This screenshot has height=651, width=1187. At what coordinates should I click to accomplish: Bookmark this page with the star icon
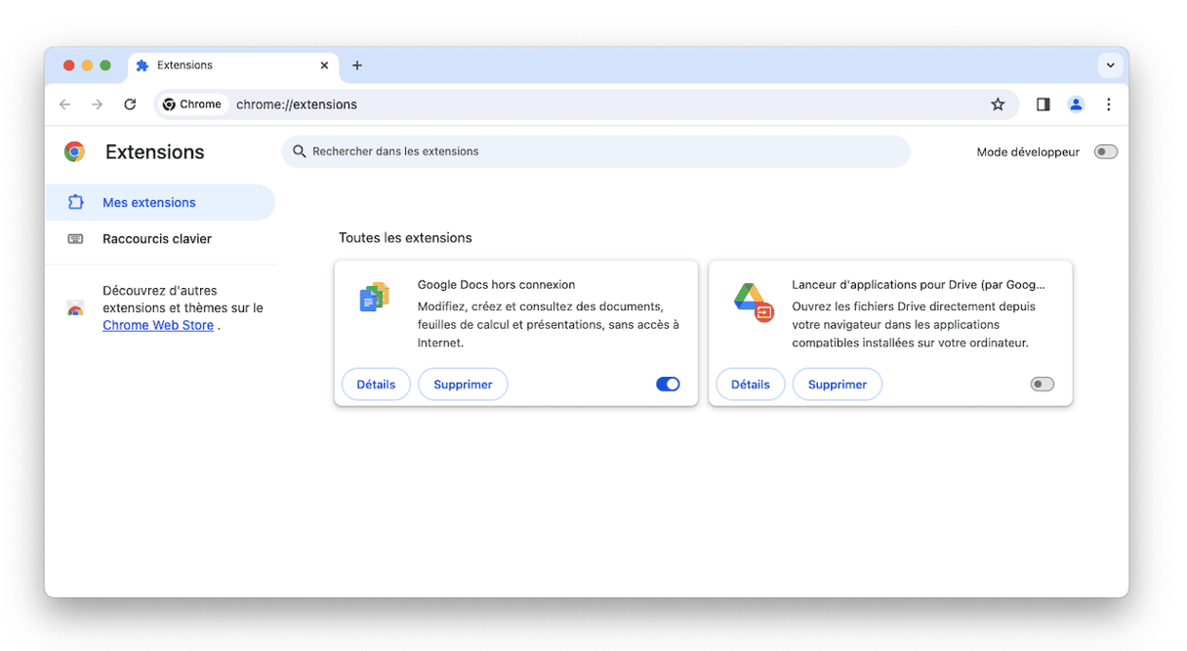tap(998, 104)
